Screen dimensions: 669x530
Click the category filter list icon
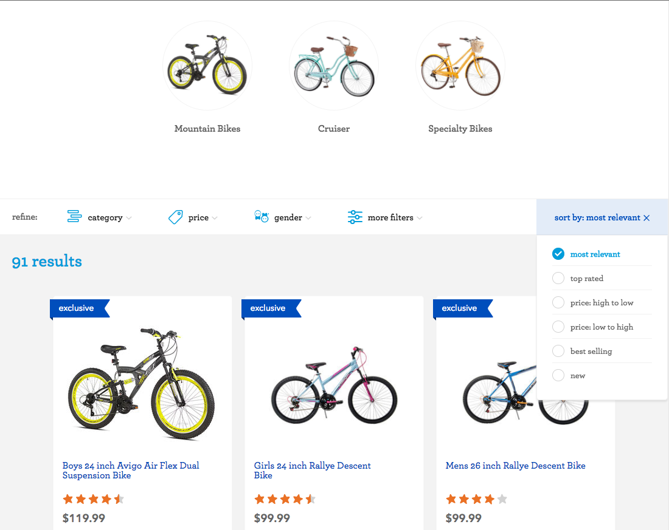74,217
